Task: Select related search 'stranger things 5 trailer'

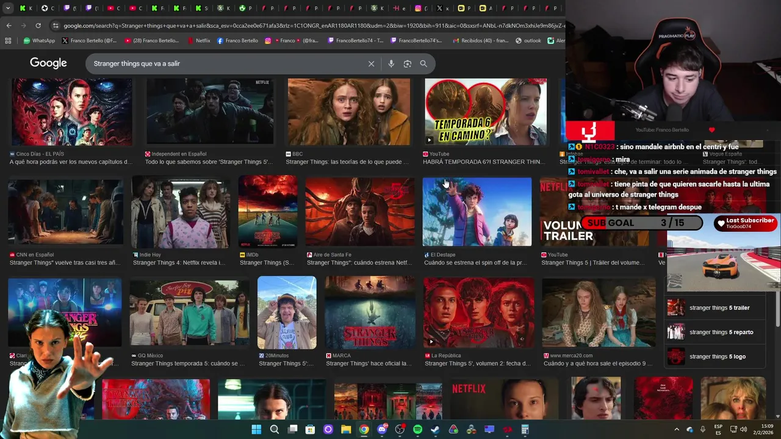Action: (714, 308)
